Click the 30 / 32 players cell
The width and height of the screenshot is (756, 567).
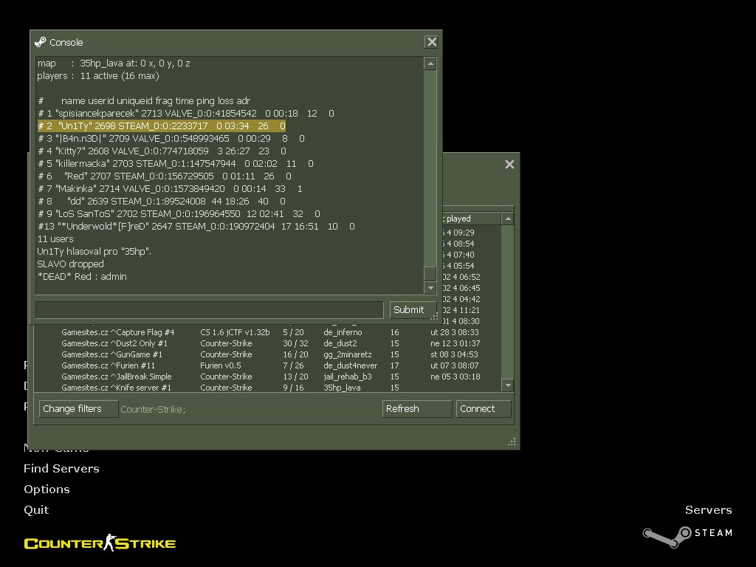coord(295,343)
